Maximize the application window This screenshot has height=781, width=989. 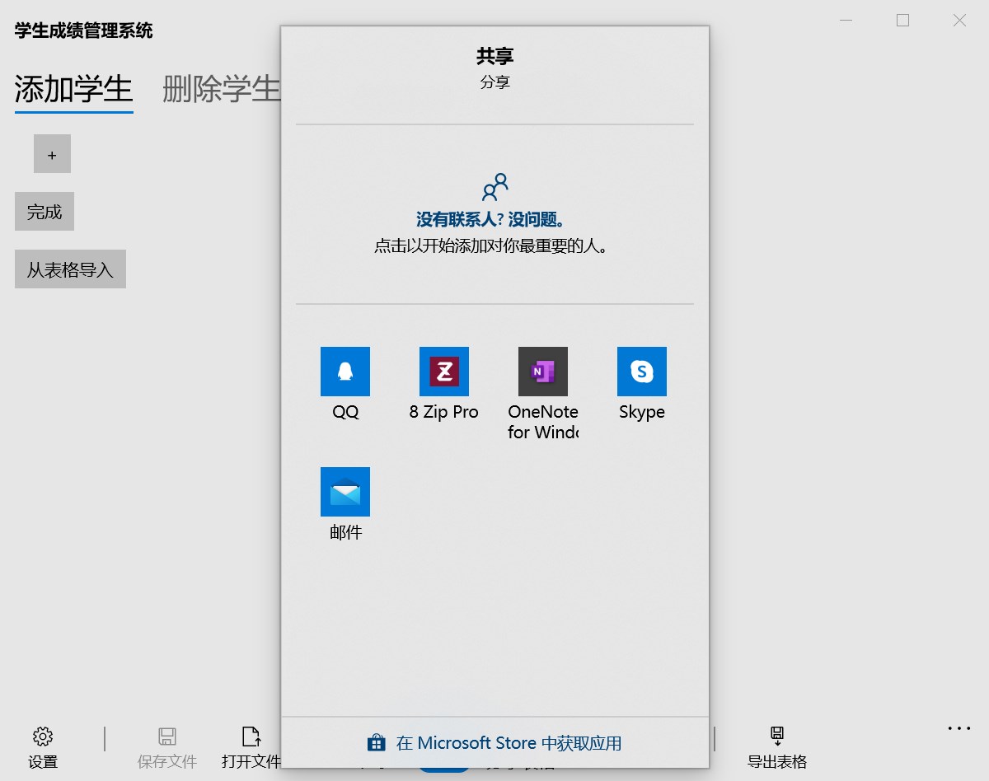[902, 21]
